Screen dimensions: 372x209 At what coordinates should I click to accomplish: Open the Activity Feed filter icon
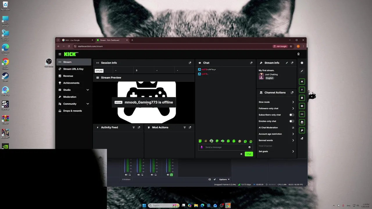(x=134, y=127)
